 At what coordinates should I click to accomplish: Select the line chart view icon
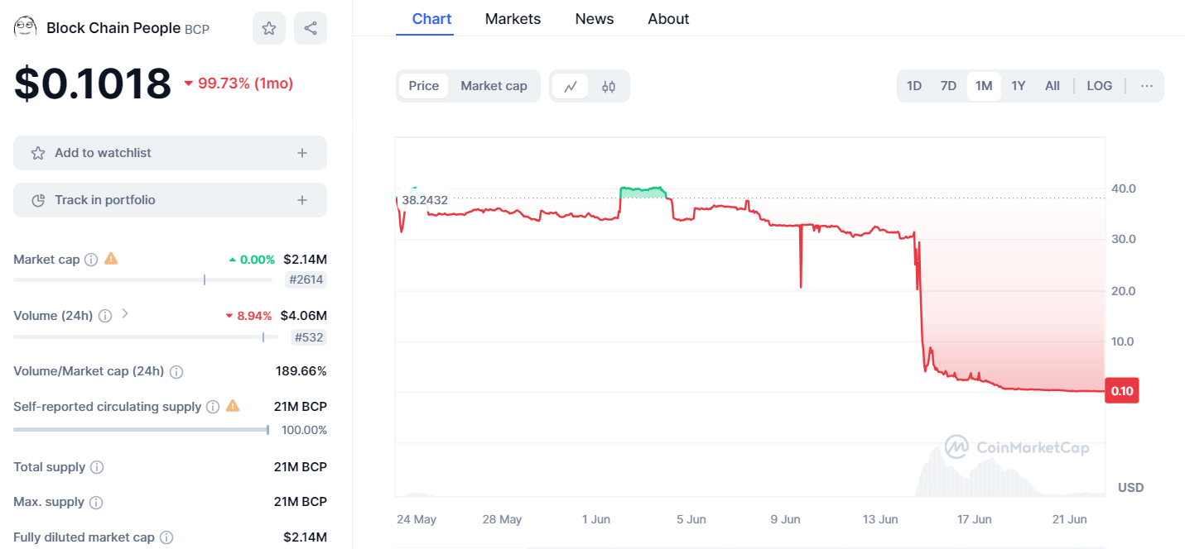[x=571, y=86]
